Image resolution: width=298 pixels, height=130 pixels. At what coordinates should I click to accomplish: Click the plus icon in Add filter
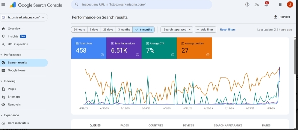tap(198, 30)
